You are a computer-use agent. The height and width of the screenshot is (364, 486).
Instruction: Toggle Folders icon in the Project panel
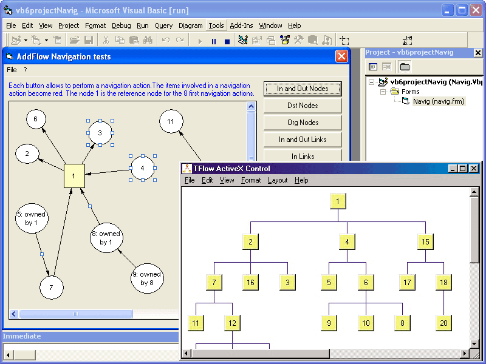[405, 67]
